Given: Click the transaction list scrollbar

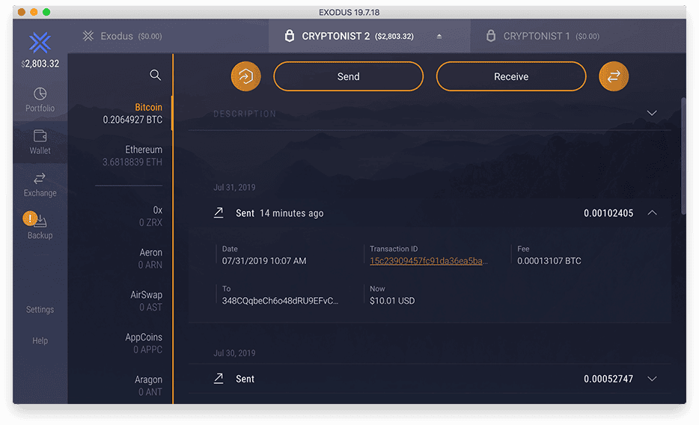Looking at the screenshot, I should click(683, 157).
